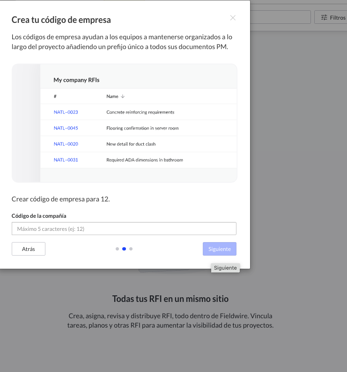Close the company code dialog
347x372 pixels.
click(233, 18)
